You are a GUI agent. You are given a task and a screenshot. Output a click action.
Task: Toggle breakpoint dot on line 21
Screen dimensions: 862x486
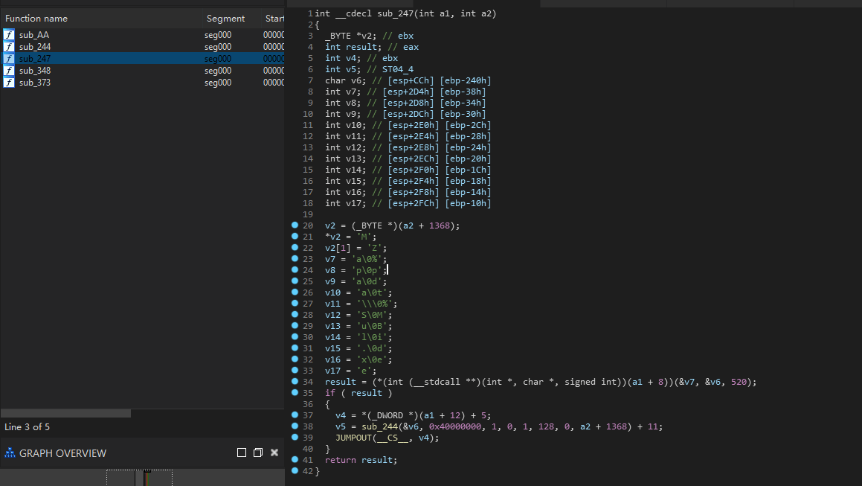click(x=295, y=236)
